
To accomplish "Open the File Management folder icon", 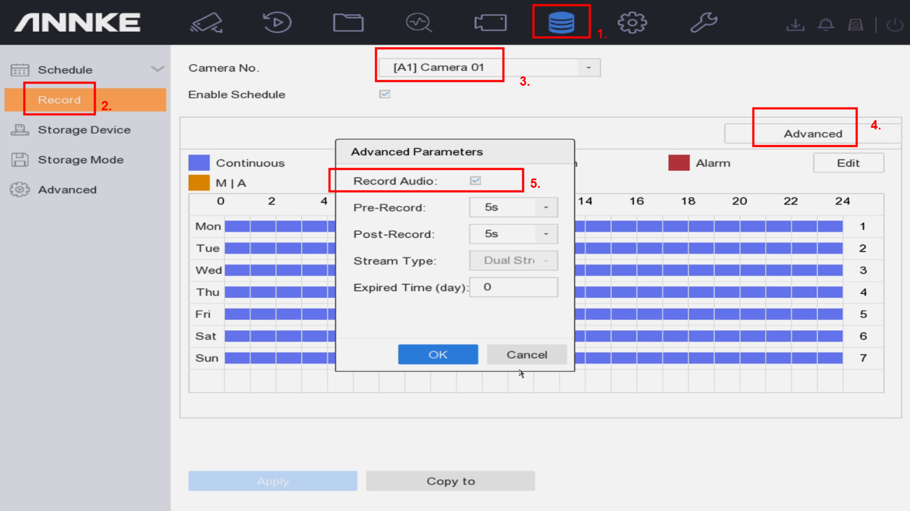I will pos(348,22).
